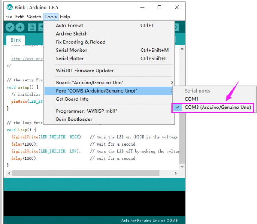257x224 pixels.
Task: Click the 'void setup() {' code line
Action: click(23, 87)
